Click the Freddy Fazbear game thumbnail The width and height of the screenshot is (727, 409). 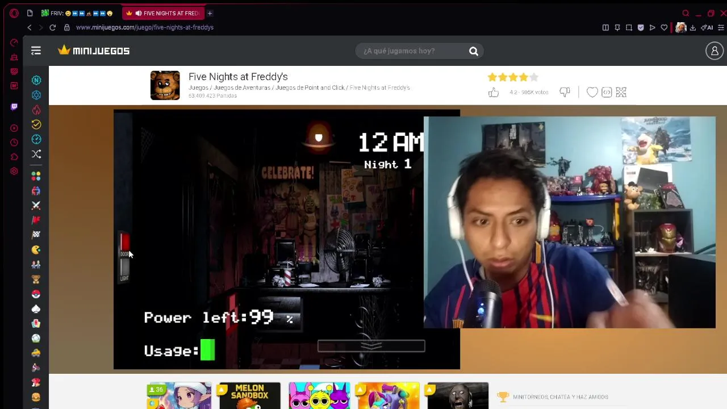pos(165,85)
